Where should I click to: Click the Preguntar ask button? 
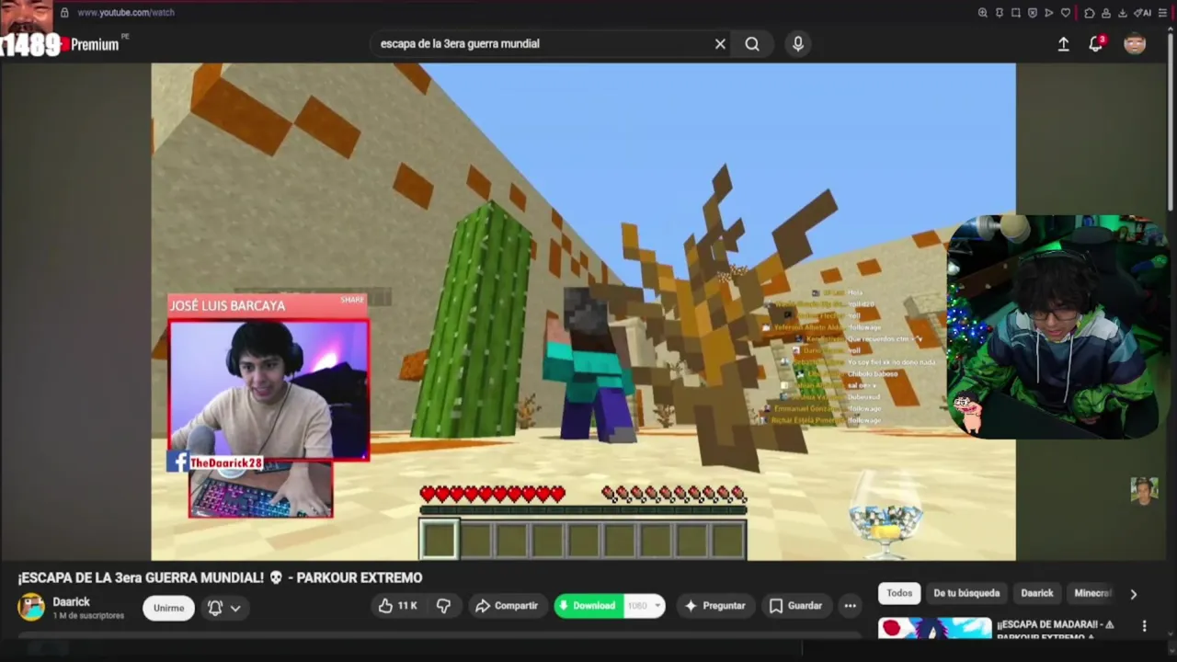(714, 606)
